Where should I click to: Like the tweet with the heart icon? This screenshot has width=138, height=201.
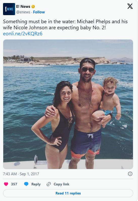6,184
